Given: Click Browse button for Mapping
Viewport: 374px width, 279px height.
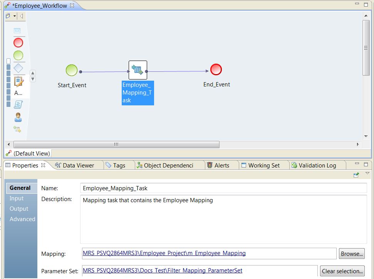Looking at the screenshot, I should click(x=352, y=254).
